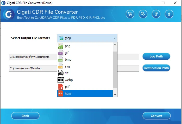
Task: Click the pdf file icon
Action: click(61, 87)
